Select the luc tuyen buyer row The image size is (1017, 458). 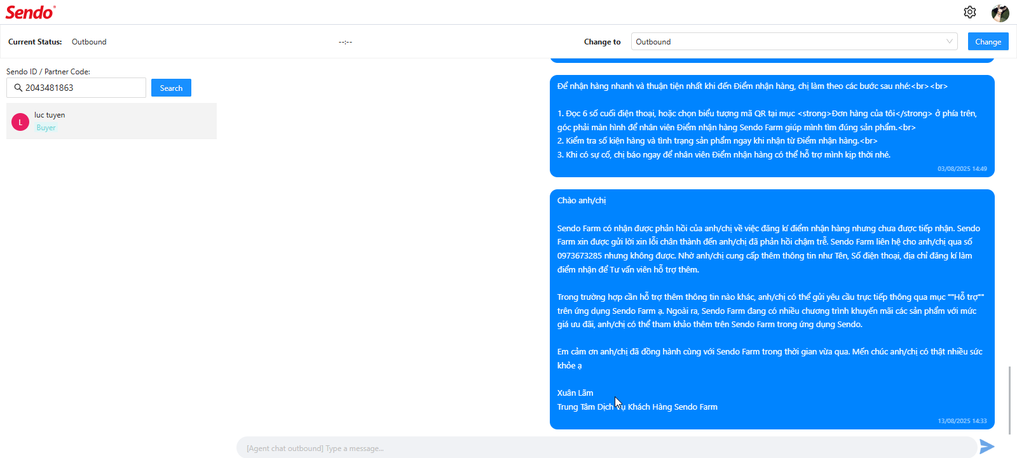tap(111, 121)
